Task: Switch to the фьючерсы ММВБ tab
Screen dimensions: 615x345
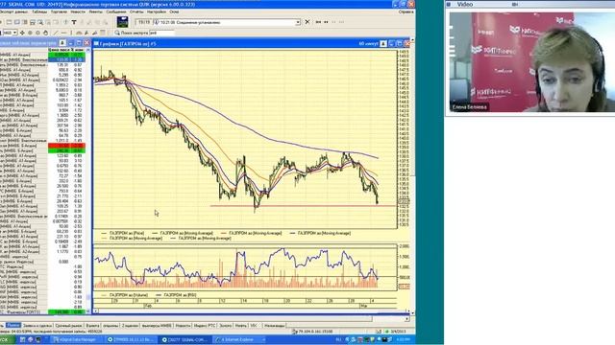Action: pos(157,326)
